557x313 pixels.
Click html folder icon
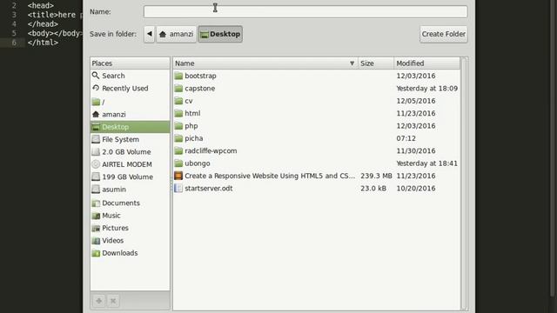coord(178,113)
